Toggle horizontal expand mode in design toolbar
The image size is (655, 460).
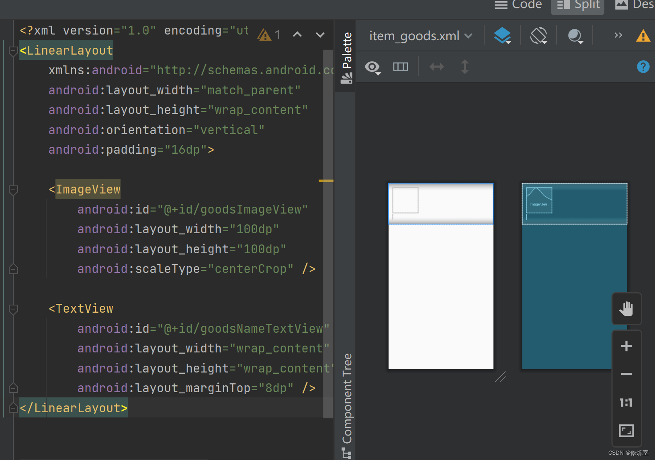(437, 67)
